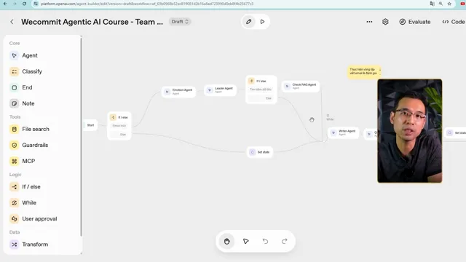Select the MCP tool icon
The width and height of the screenshot is (466, 262).
point(14,162)
